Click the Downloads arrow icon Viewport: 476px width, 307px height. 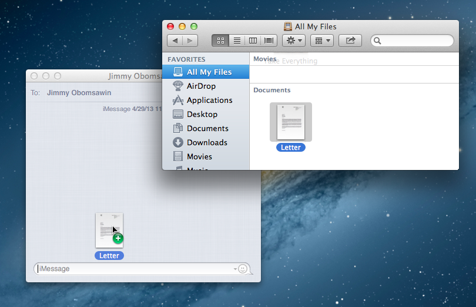pyautogui.click(x=178, y=142)
